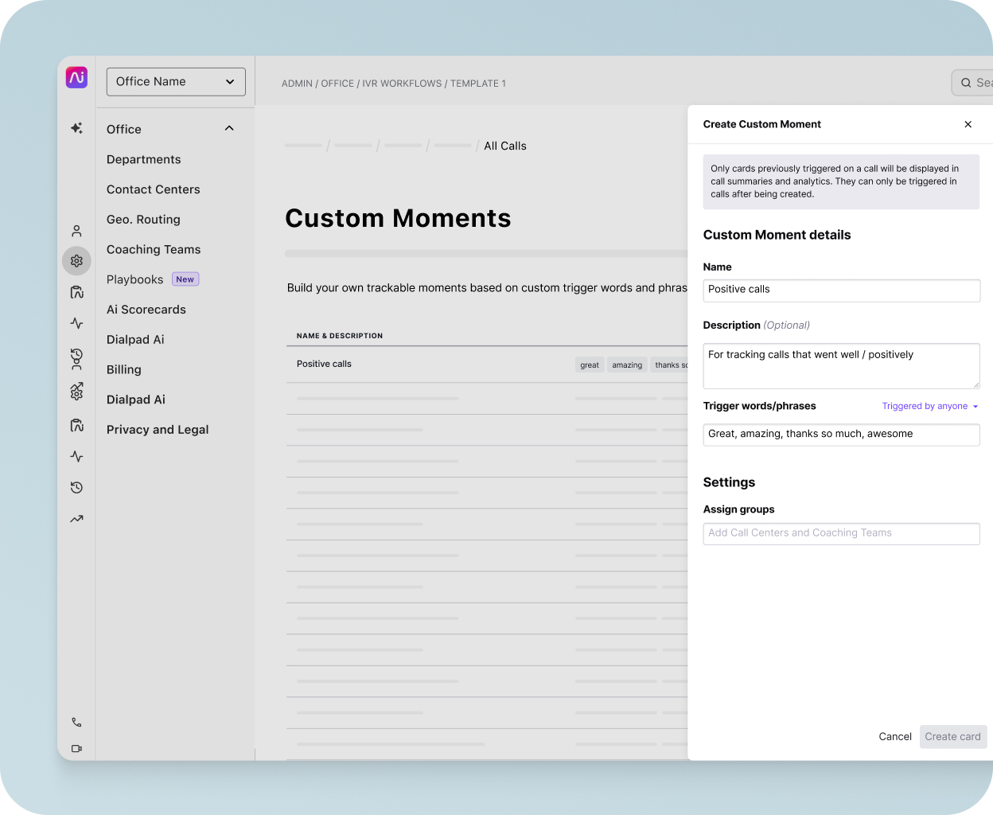Select the trending arrow analytics icon
This screenshot has width=993, height=815.
click(x=76, y=518)
